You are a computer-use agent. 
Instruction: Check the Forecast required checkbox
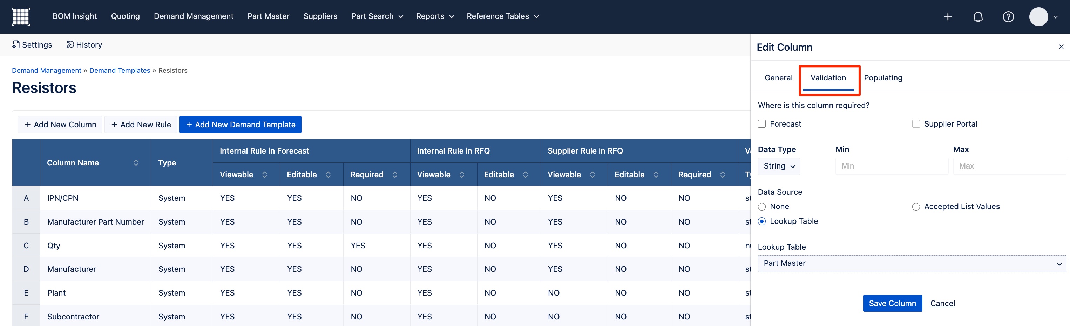762,124
